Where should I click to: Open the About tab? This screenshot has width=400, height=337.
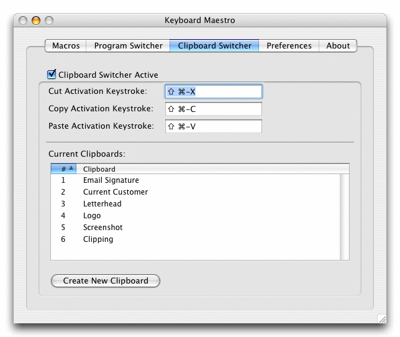(338, 45)
